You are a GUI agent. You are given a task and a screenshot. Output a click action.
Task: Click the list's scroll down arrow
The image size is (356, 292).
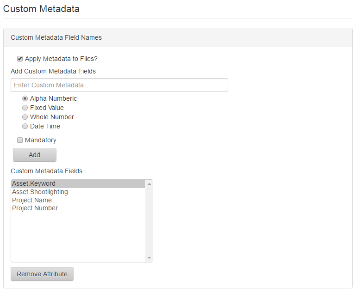[149, 258]
